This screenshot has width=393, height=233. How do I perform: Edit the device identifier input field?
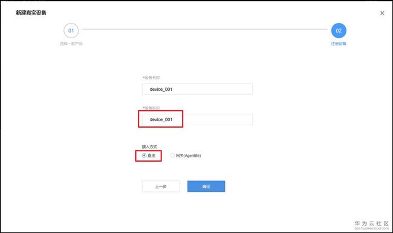click(197, 120)
